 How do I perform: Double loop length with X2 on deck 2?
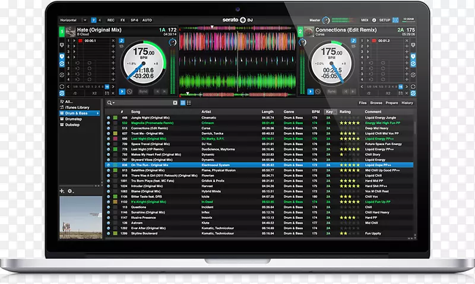pyautogui.click(x=388, y=93)
